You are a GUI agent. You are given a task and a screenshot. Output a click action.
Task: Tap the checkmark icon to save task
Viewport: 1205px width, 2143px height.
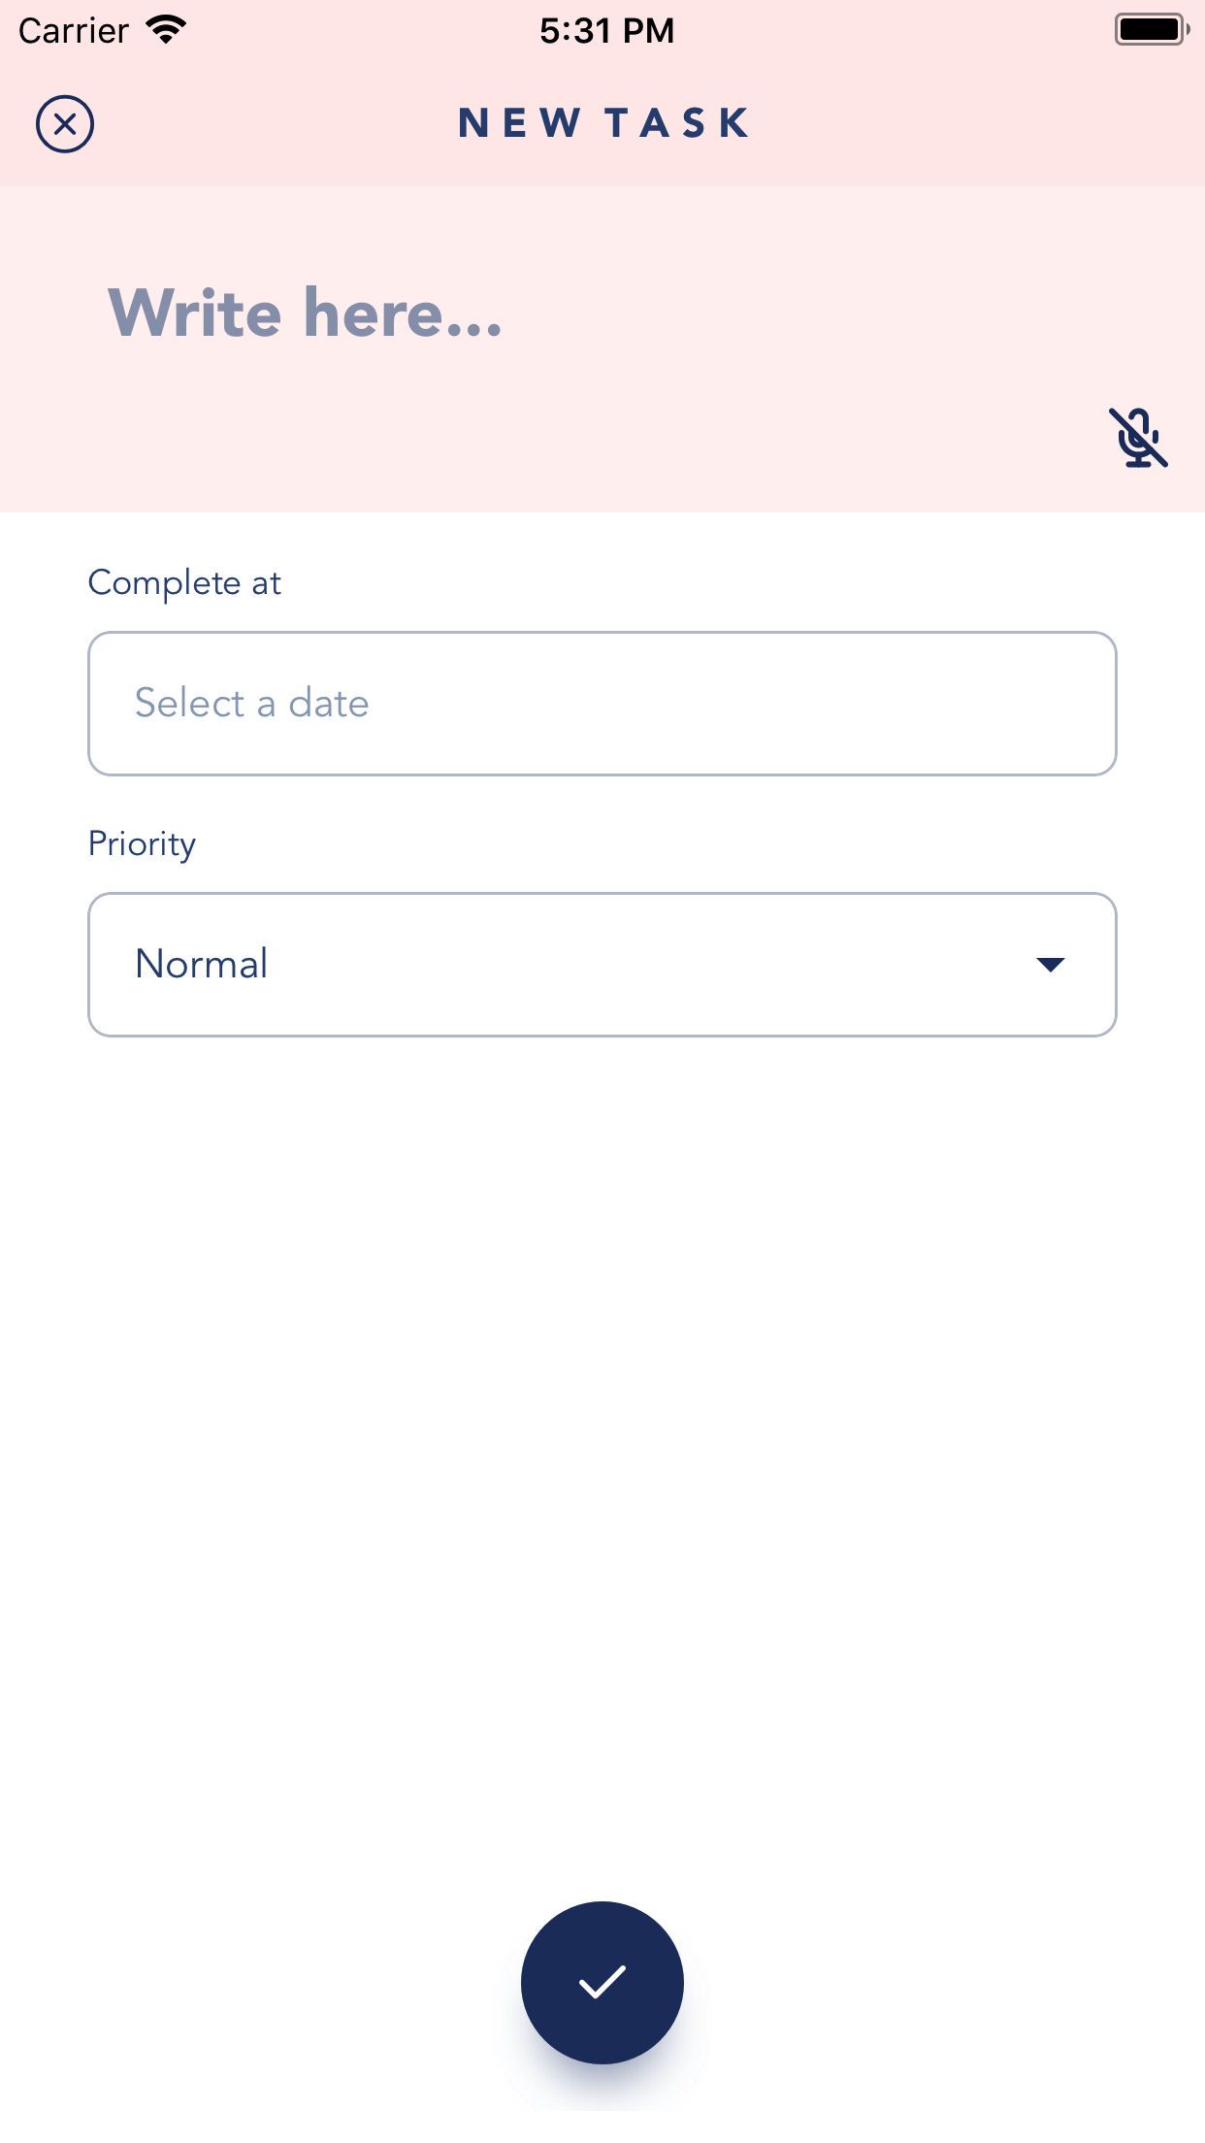point(602,1982)
